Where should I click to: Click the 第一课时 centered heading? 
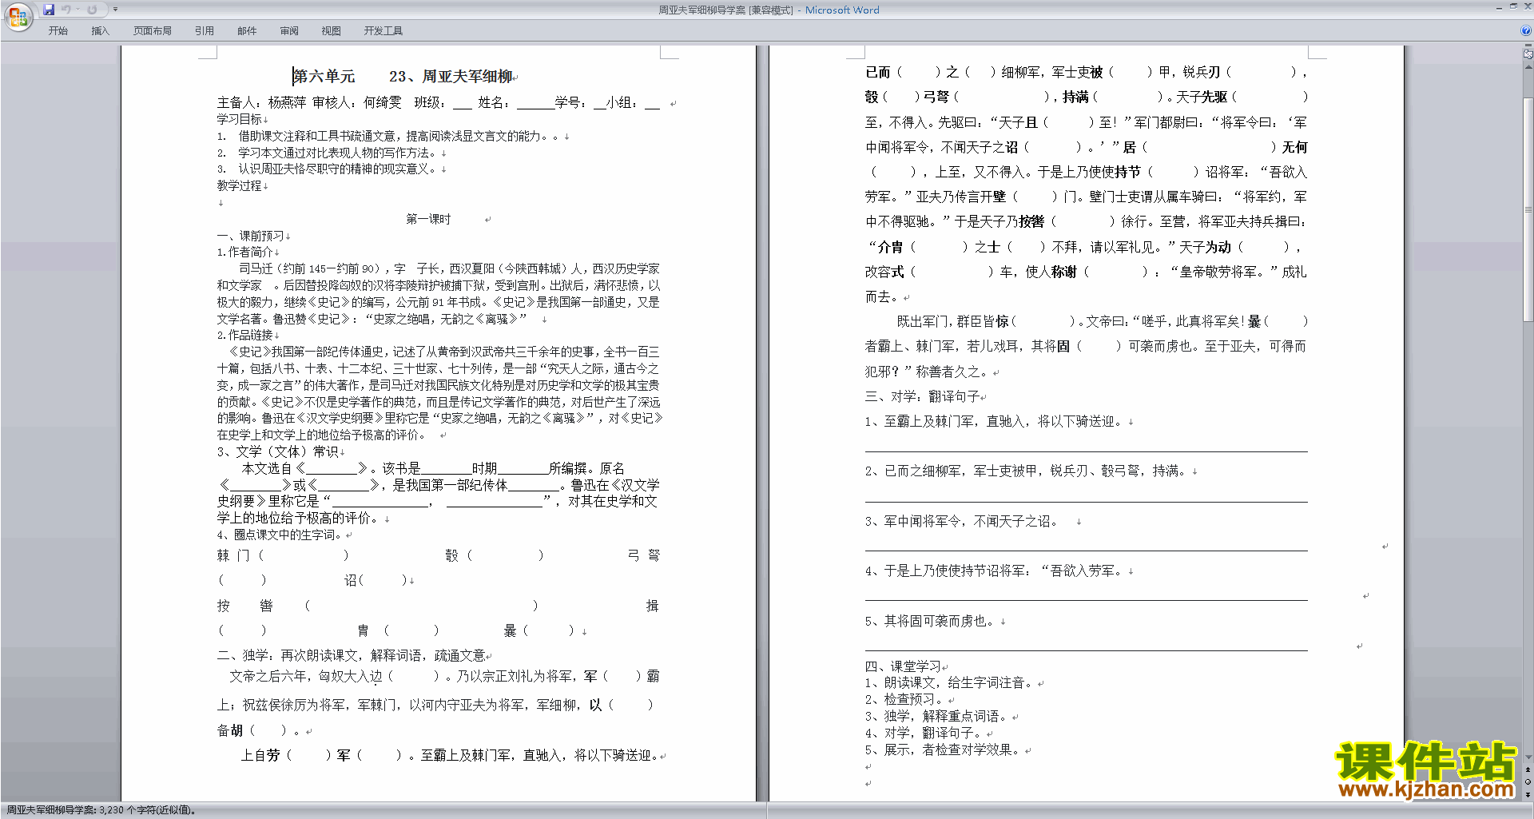pos(428,219)
